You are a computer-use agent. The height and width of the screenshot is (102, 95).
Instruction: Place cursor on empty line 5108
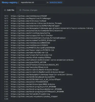[x=51, y=99]
